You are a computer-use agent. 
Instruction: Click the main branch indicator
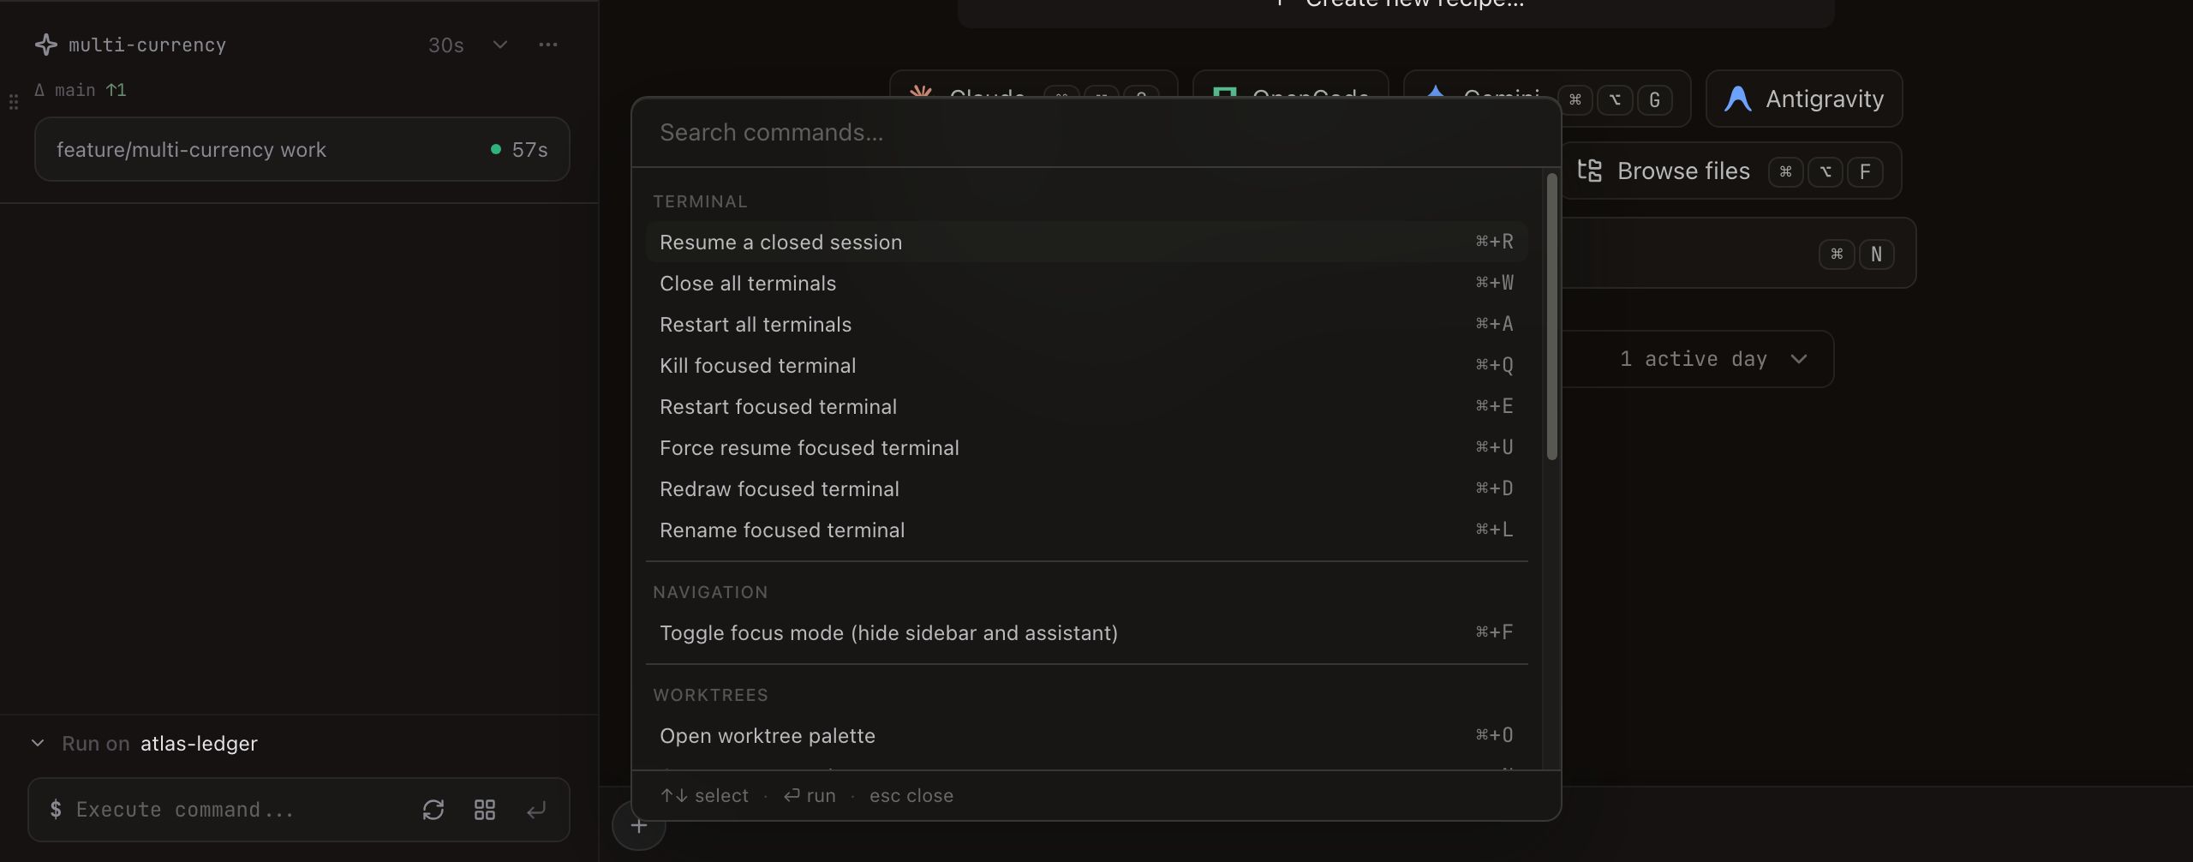pos(80,90)
